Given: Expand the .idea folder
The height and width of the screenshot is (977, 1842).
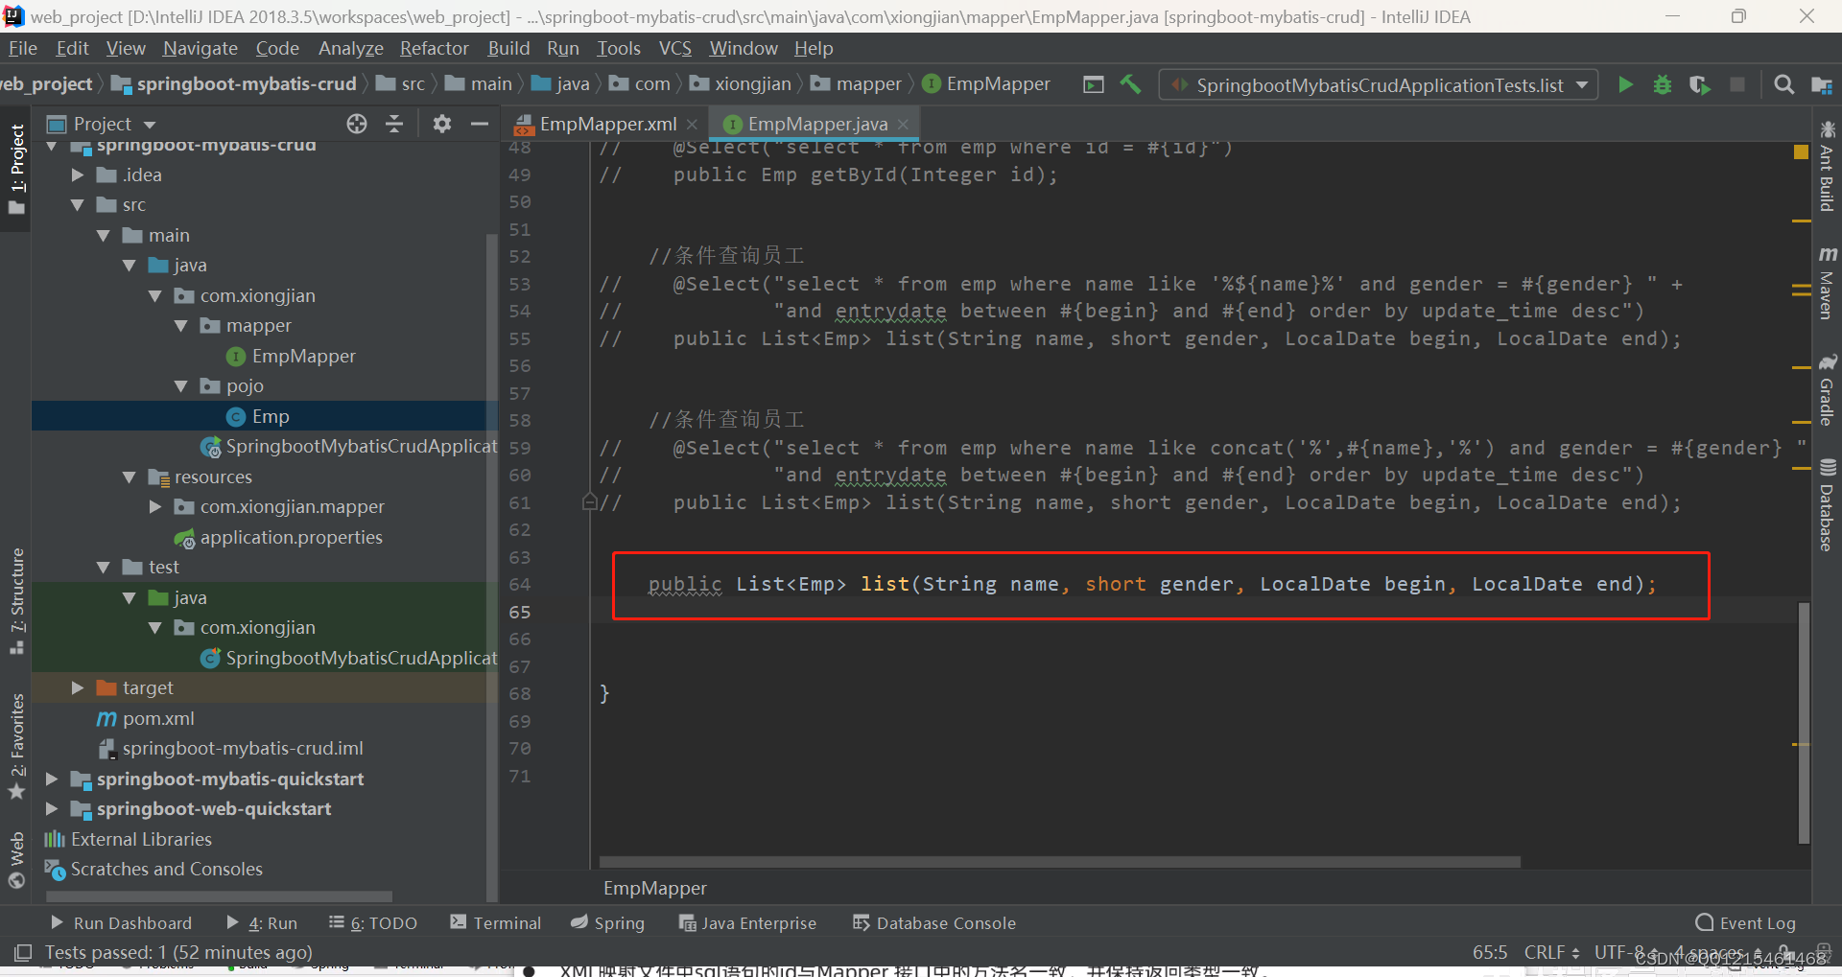Looking at the screenshot, I should (78, 174).
